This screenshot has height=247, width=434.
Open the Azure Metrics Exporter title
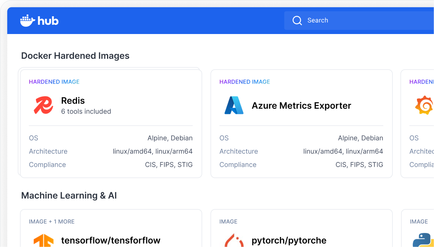301,105
